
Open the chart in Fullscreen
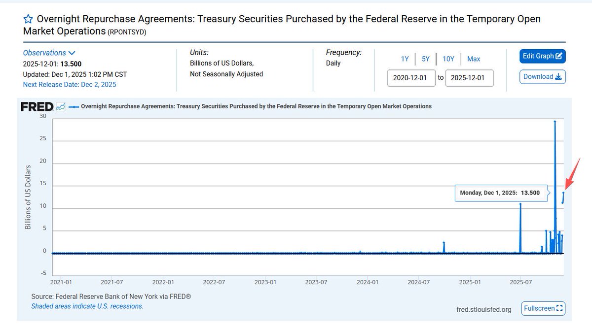(x=543, y=308)
